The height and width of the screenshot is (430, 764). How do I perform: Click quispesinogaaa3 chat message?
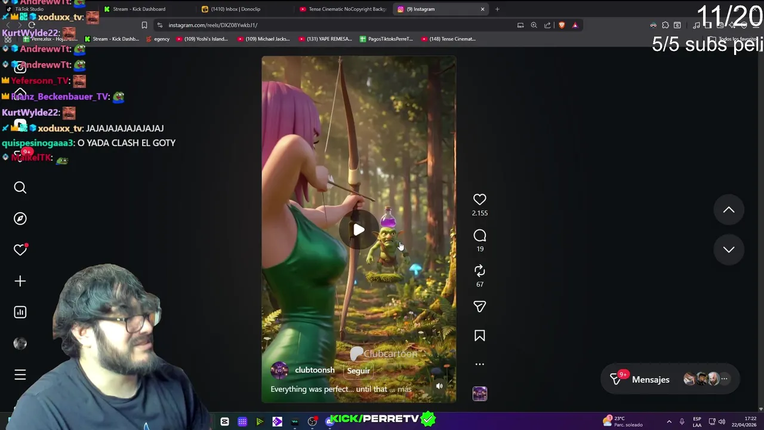88,143
